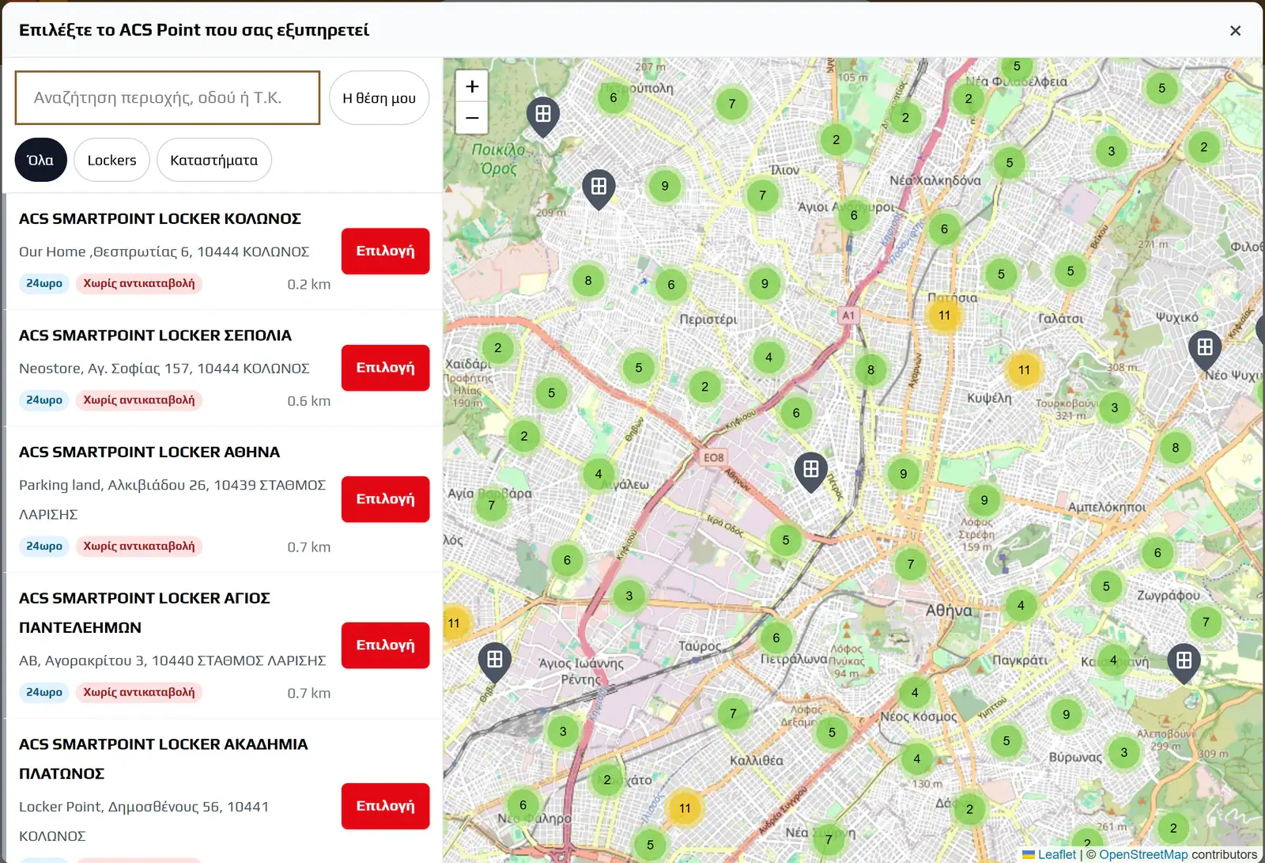Expand cluster 9 near Λόφος Στρέφη
1265x863 pixels.
pyautogui.click(x=984, y=500)
